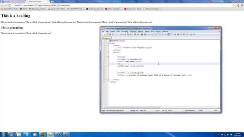Image resolution: width=244 pixels, height=137 pixels.
Task: Click the Zoom Out icon in Notepad++
Action: (152, 34)
